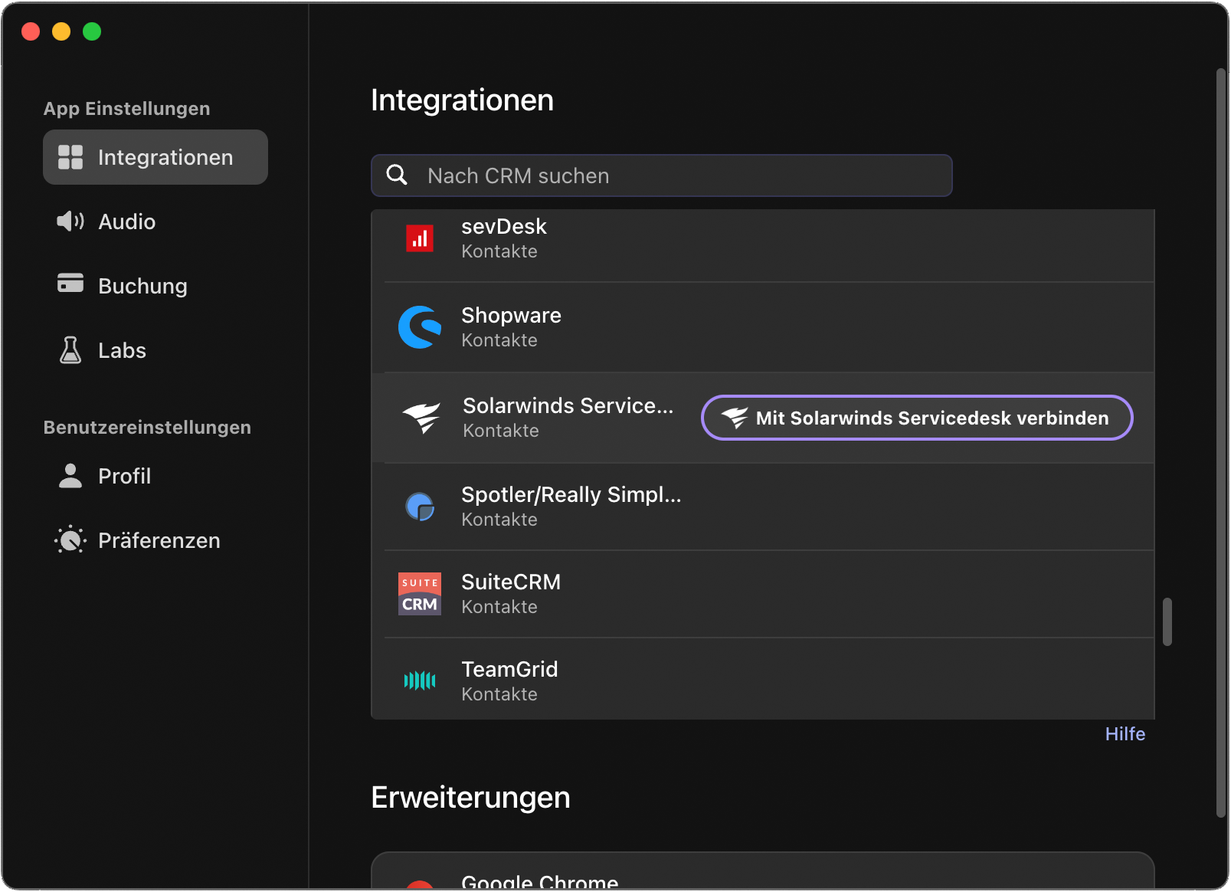Viewport: 1231px width, 892px height.
Task: Select the TeamGrid integration name
Action: (x=509, y=670)
